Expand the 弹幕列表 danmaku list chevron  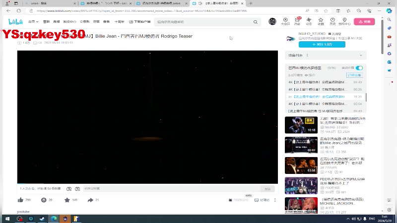coord(361,56)
